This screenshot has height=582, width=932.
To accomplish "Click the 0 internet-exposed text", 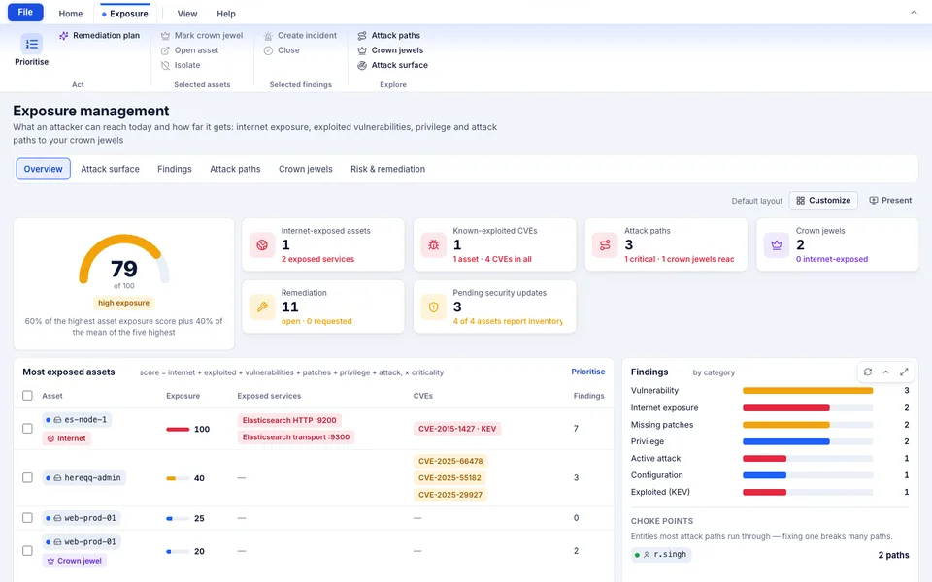I will click(832, 259).
